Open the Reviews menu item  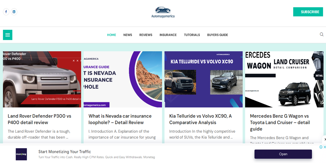pos(146,35)
